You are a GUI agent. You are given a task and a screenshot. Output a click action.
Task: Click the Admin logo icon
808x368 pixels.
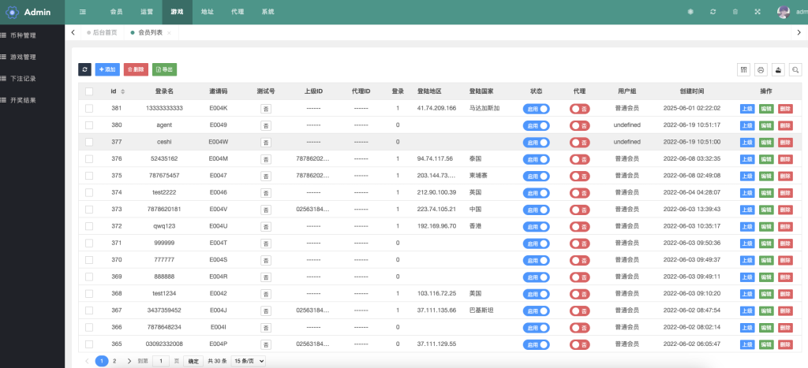pos(13,12)
